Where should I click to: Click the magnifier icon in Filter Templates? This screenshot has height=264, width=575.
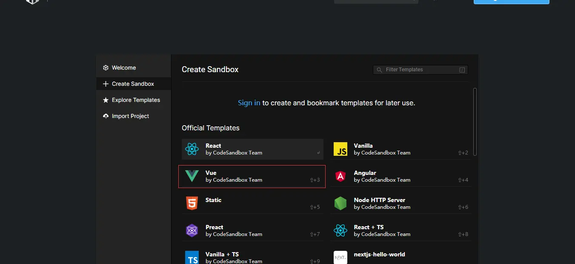379,70
